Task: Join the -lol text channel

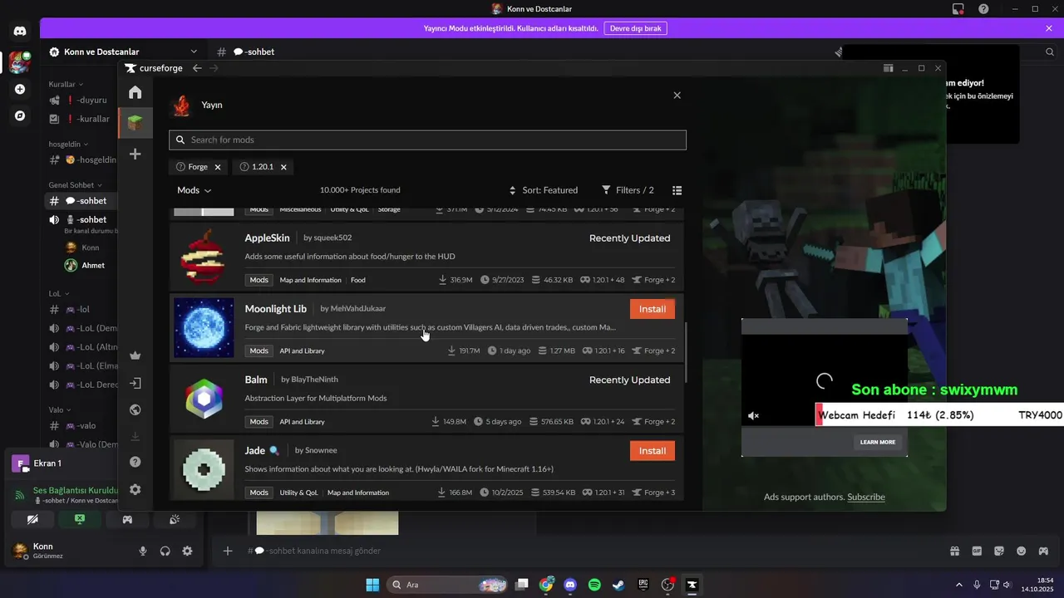Action: [81, 309]
